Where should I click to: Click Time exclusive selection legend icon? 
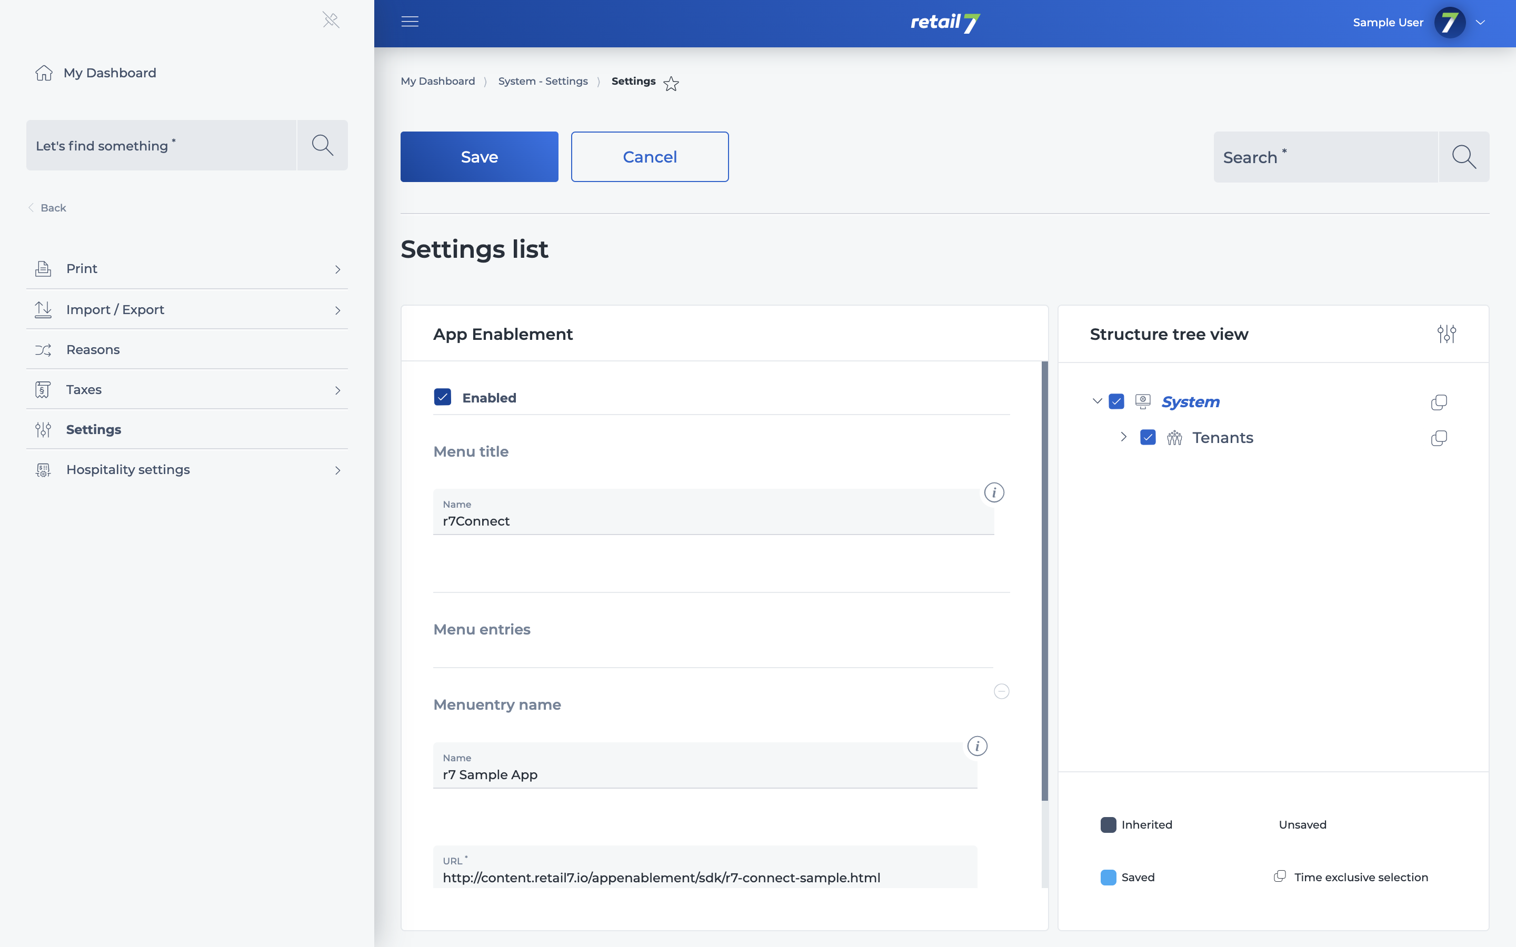[1280, 876]
